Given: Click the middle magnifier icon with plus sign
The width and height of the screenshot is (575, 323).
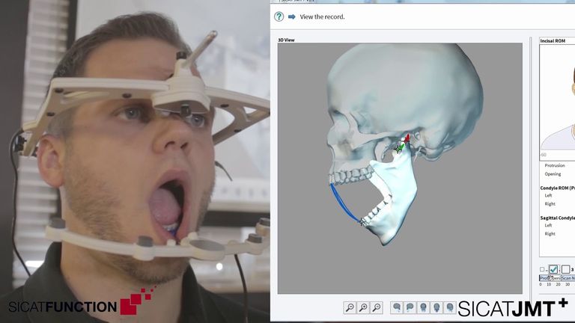Looking at the screenshot, I should [x=363, y=307].
